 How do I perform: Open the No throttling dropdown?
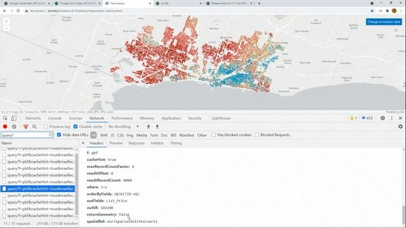tap(124, 127)
